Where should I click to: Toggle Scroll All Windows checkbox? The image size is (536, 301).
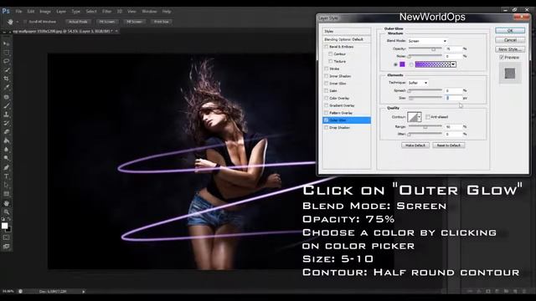(x=25, y=22)
